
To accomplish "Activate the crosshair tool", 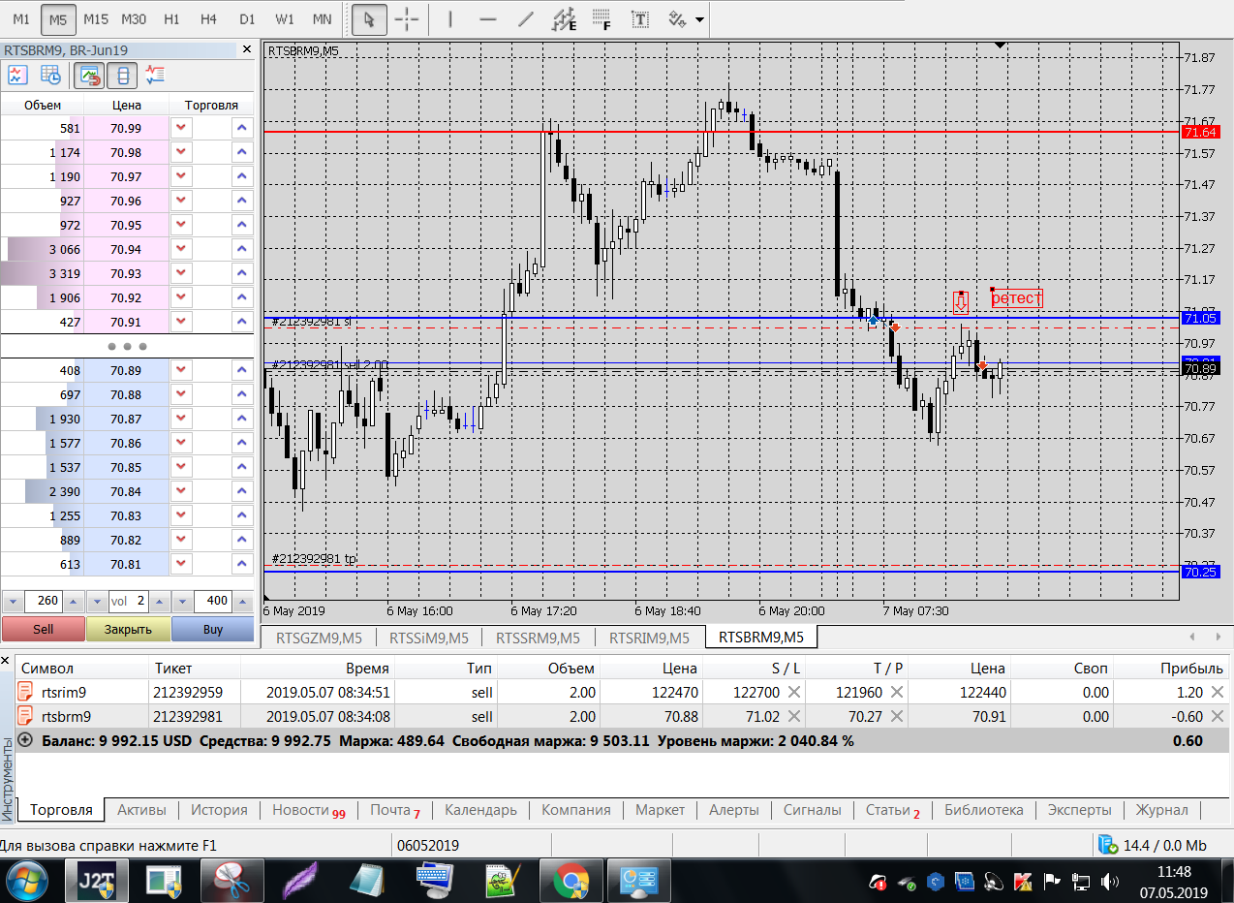I will (408, 18).
